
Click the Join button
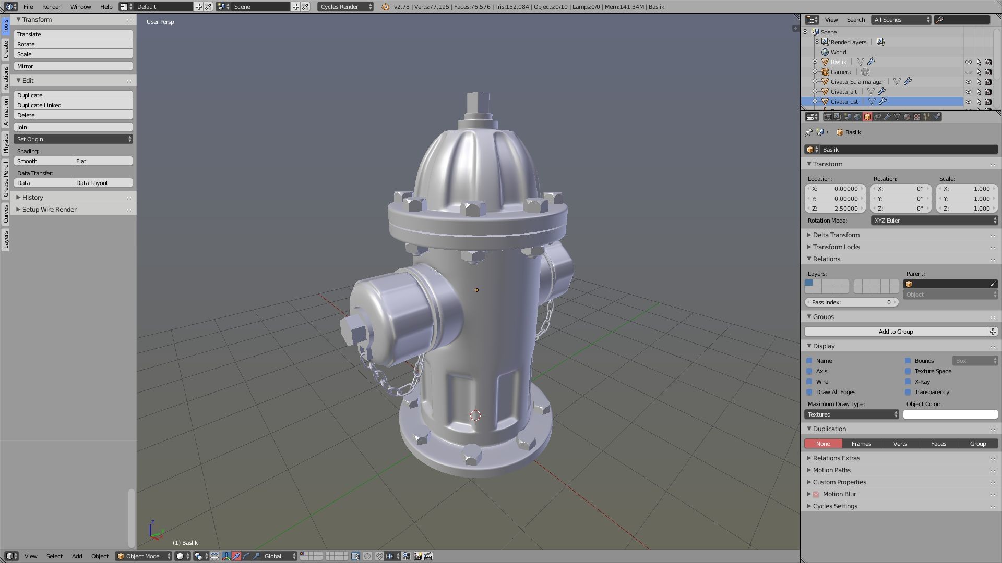[73, 127]
